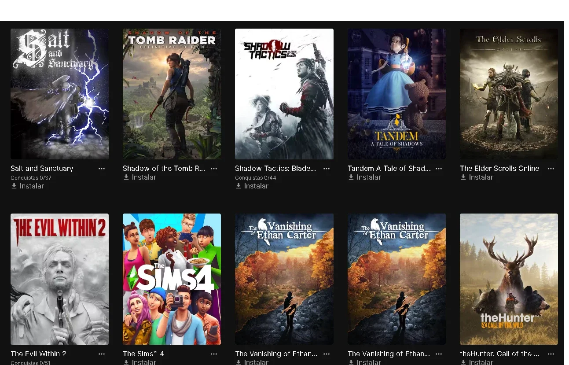Select the Shadow Tactics cover image
The height and width of the screenshot is (365, 569).
click(284, 94)
